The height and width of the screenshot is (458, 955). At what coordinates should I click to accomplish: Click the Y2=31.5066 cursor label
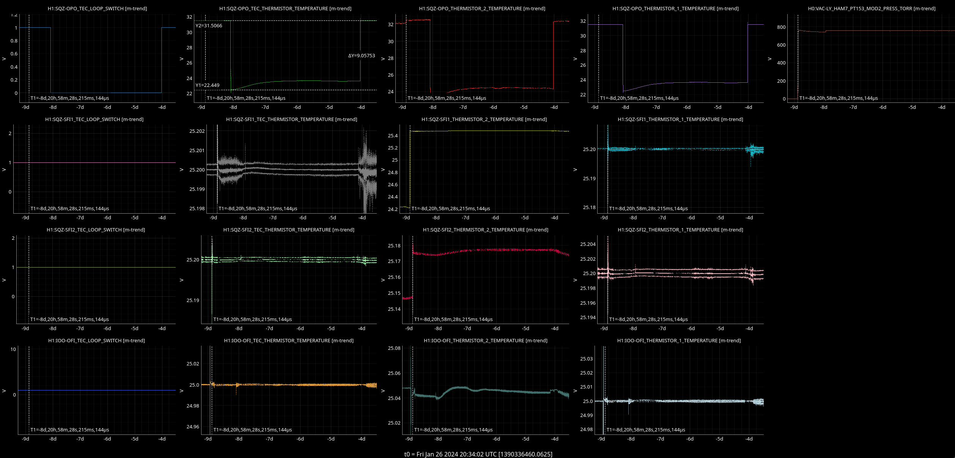click(x=209, y=26)
